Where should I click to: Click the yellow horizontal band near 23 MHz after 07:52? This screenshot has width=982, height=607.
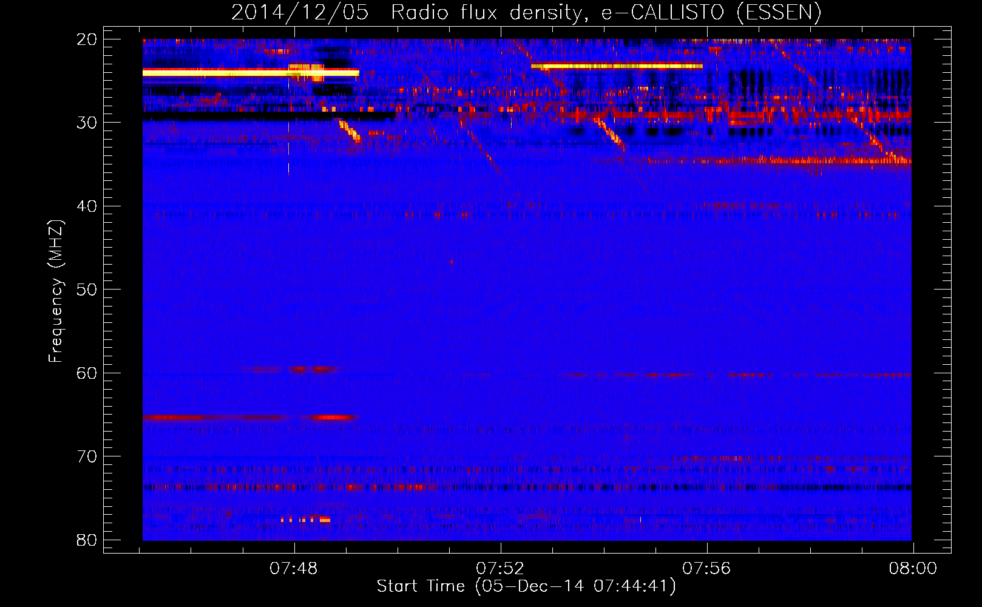coord(617,66)
